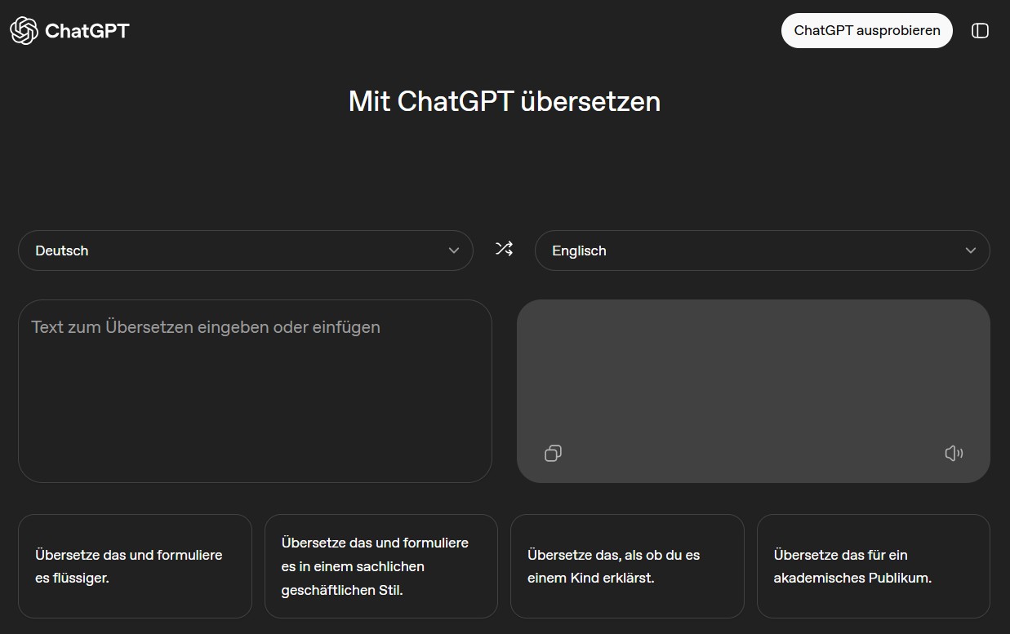The height and width of the screenshot is (634, 1010).
Task: Click the "ChatGPT ausprobieren" button
Action: pos(866,30)
